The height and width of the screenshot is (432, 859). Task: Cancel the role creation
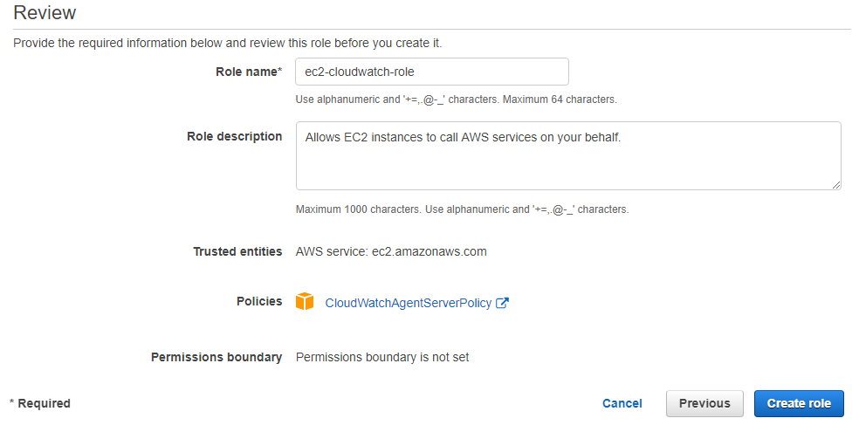point(622,403)
